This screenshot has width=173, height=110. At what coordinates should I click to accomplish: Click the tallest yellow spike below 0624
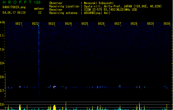pos(66,106)
